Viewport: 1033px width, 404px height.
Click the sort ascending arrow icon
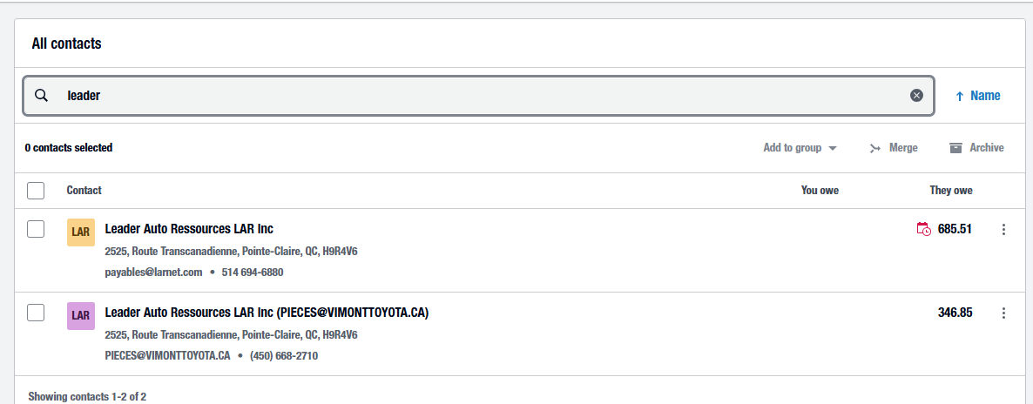pyautogui.click(x=959, y=97)
